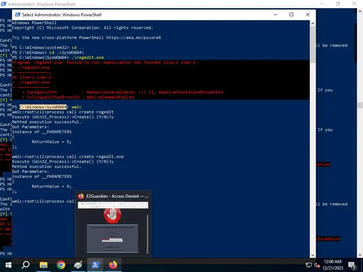Open the network status tray icon
The image size is (363, 272).
(x=309, y=265)
